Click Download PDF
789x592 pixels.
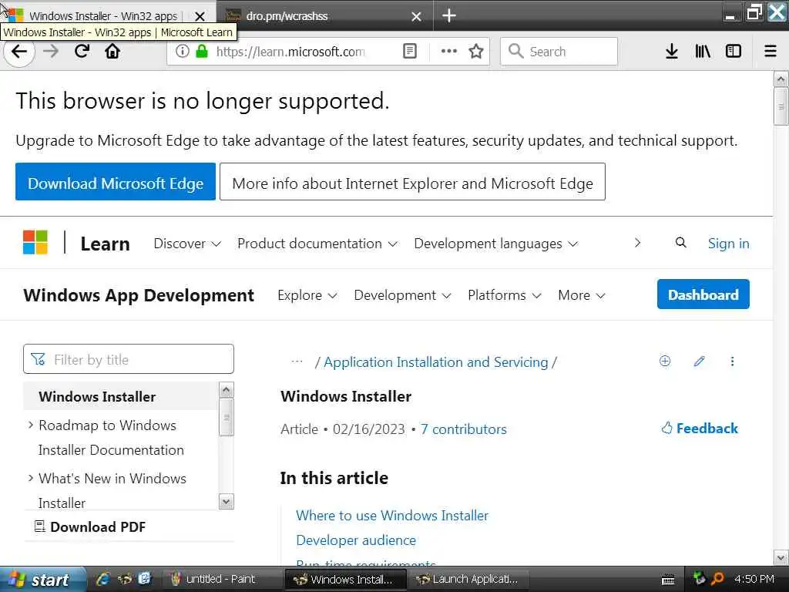(89, 527)
